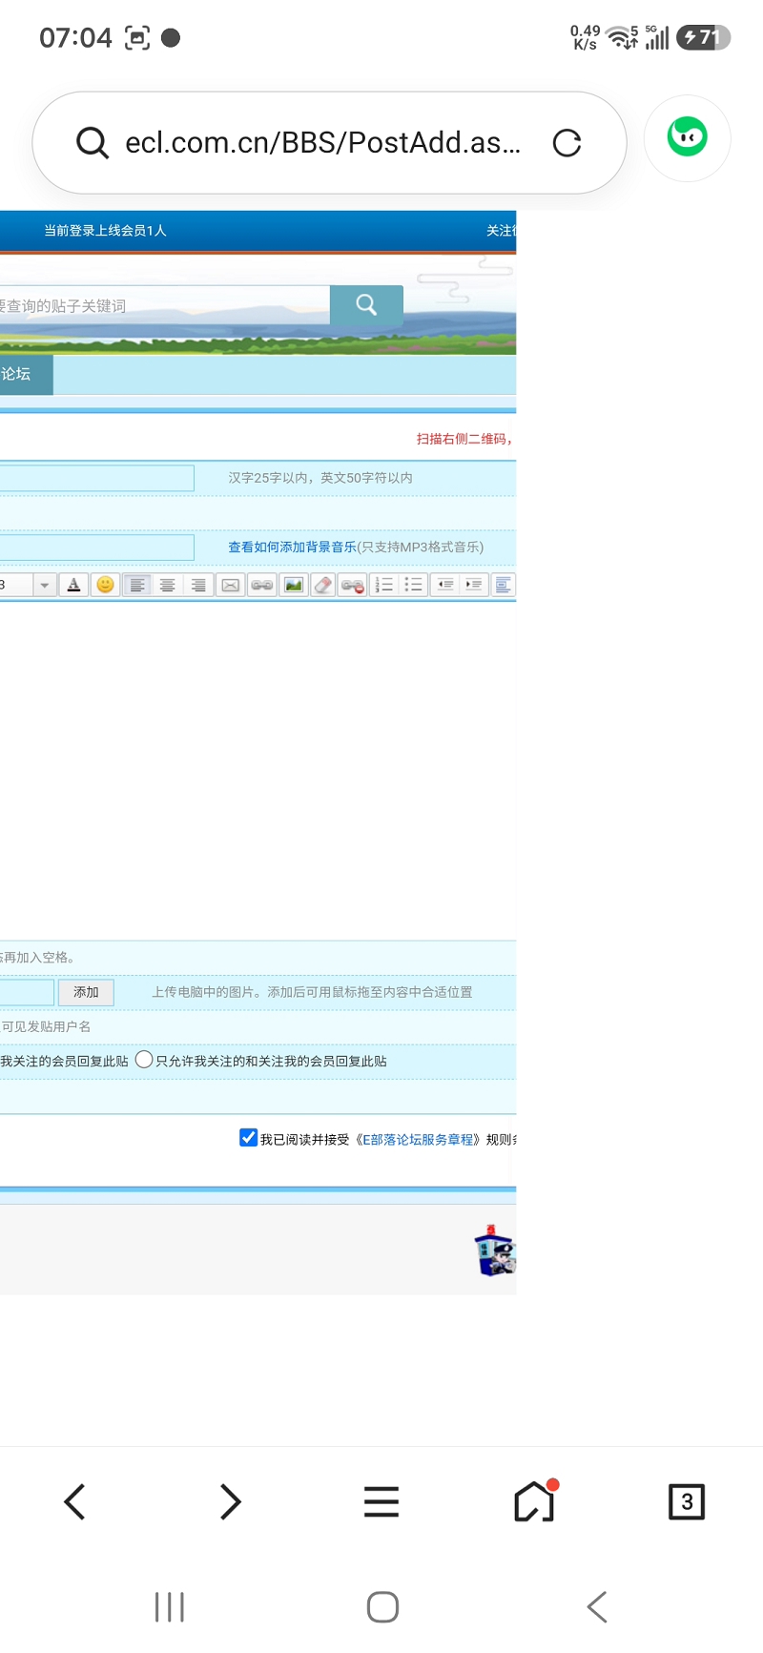
Task: Select 只允许我关注的和关注我的会员回复此贴 radio
Action: point(144,1060)
